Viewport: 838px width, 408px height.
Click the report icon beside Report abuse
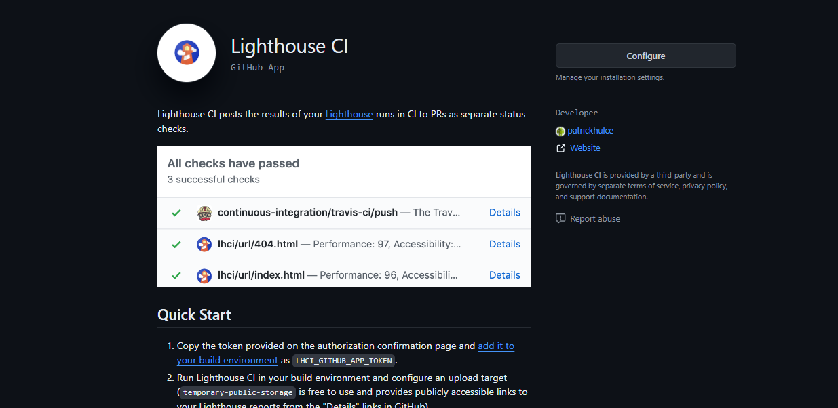(560, 218)
